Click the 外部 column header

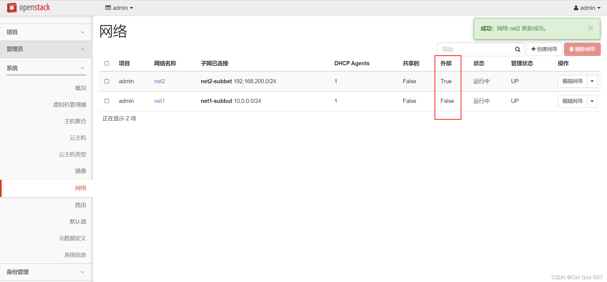point(446,63)
